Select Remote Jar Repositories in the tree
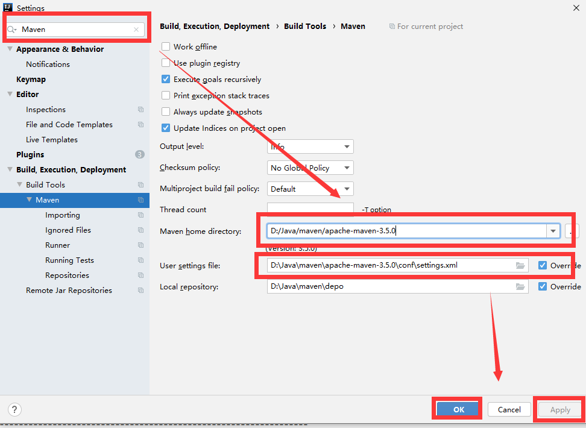 pos(69,291)
